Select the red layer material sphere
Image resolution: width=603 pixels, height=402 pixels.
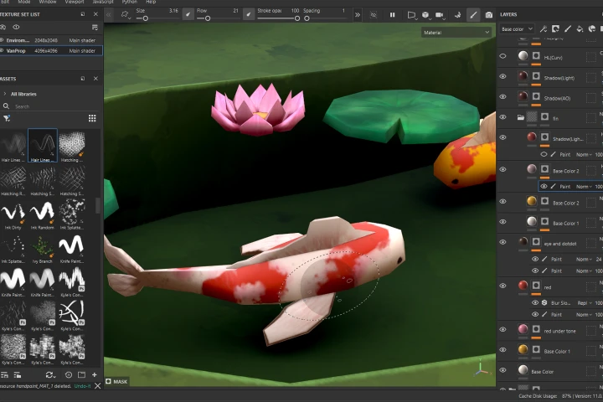523,286
